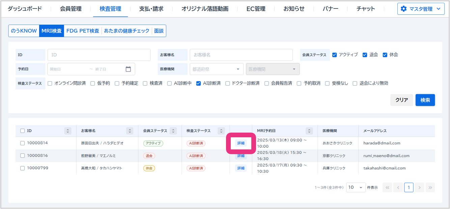Screen dimensions: 450x209
Task: Focus the お客様名 input field
Action: pos(241,55)
